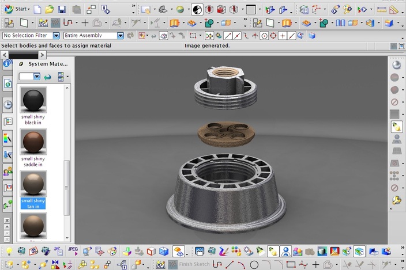Viewport: 406px width, 270px height.
Task: Open the History clock tab in sidebar
Action: tap(7, 104)
